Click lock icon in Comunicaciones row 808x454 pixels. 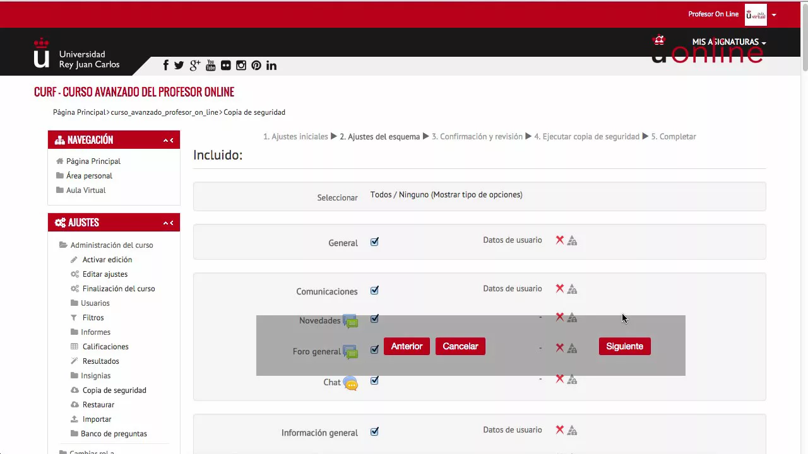(572, 289)
